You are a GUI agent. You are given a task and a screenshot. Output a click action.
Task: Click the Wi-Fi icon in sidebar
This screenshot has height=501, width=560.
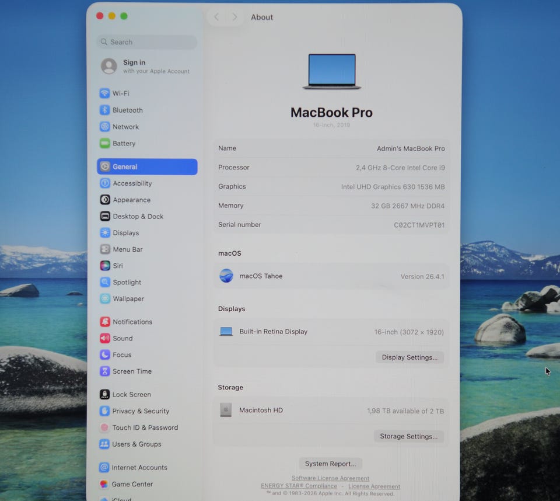coord(104,93)
